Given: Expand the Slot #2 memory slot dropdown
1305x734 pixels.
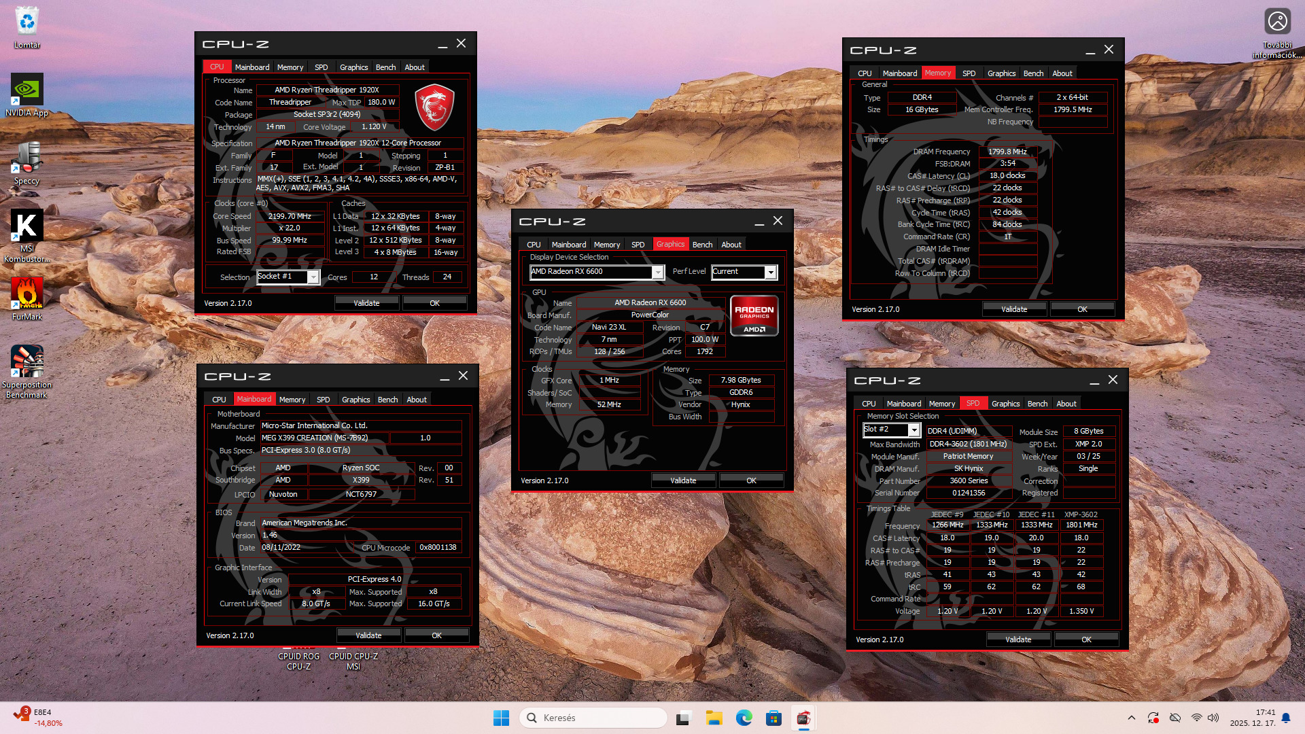Looking at the screenshot, I should (914, 430).
